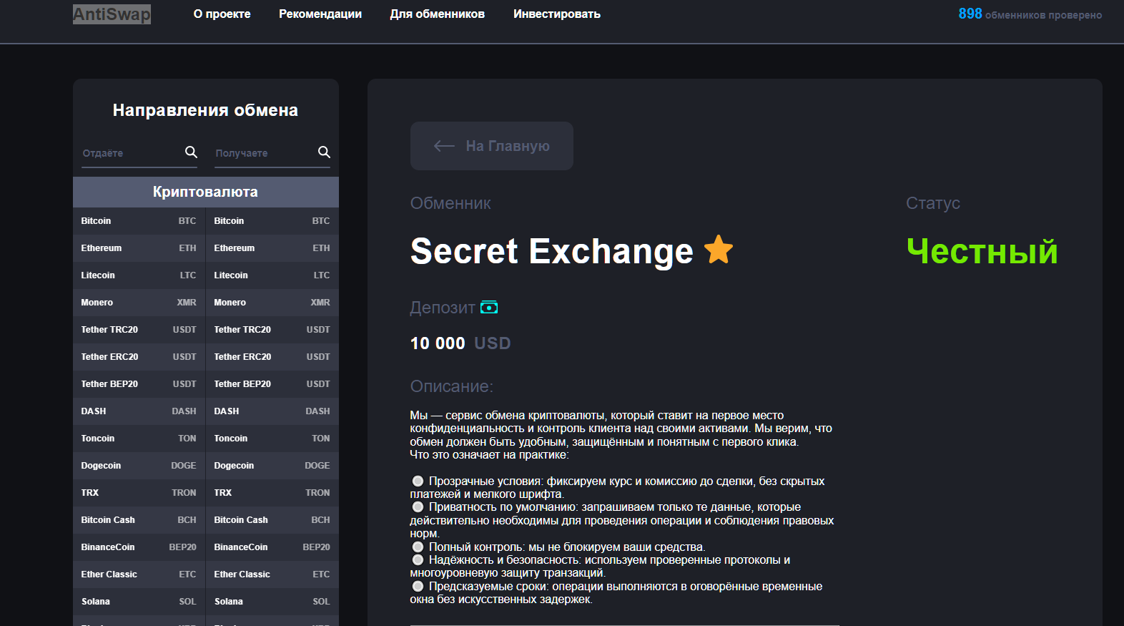Select Bitcoin BTC in the give column
The height and width of the screenshot is (626, 1124).
point(139,221)
